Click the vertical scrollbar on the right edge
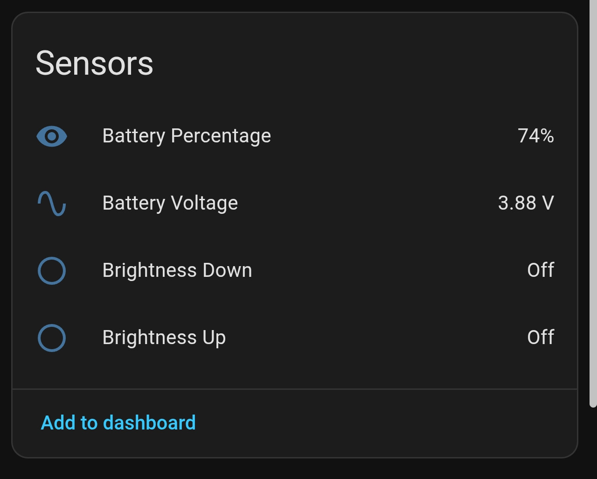Viewport: 597px width, 479px height. pyautogui.click(x=593, y=204)
